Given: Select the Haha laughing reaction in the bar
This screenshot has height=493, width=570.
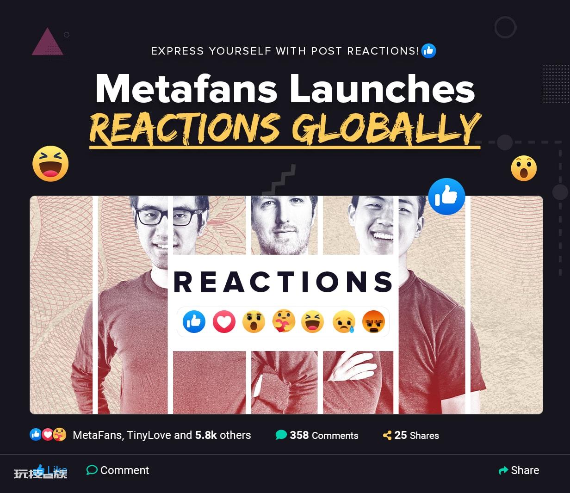Looking at the screenshot, I should pyautogui.click(x=313, y=321).
